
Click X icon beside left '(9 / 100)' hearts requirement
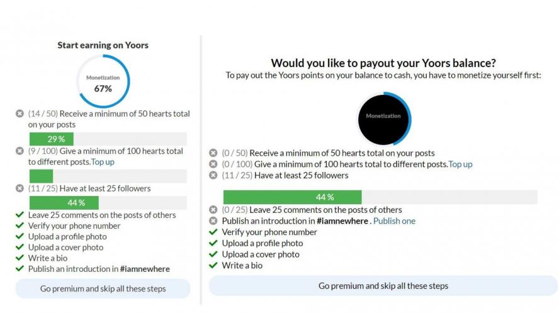click(20, 151)
